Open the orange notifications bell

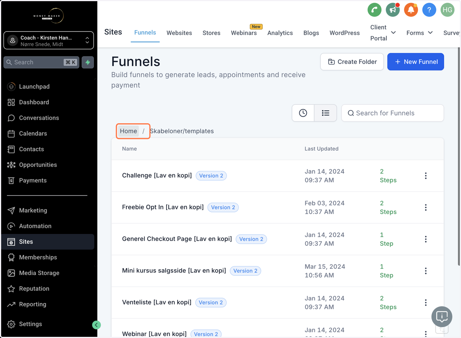click(x=411, y=10)
